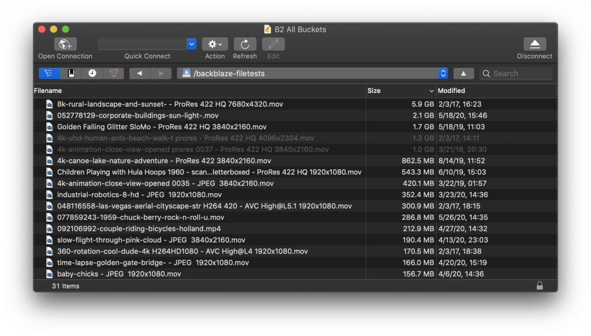Go back with the left arrow
The image size is (591, 336).
coord(140,73)
